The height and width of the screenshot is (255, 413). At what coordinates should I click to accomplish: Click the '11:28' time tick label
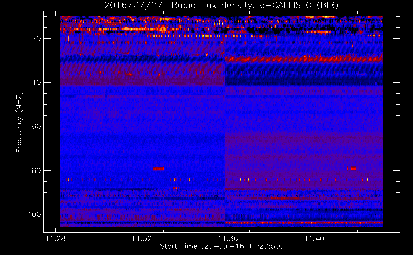(x=55, y=239)
